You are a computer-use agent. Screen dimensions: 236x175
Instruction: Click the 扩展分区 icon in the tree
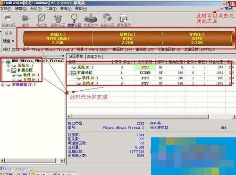[x=14, y=71]
